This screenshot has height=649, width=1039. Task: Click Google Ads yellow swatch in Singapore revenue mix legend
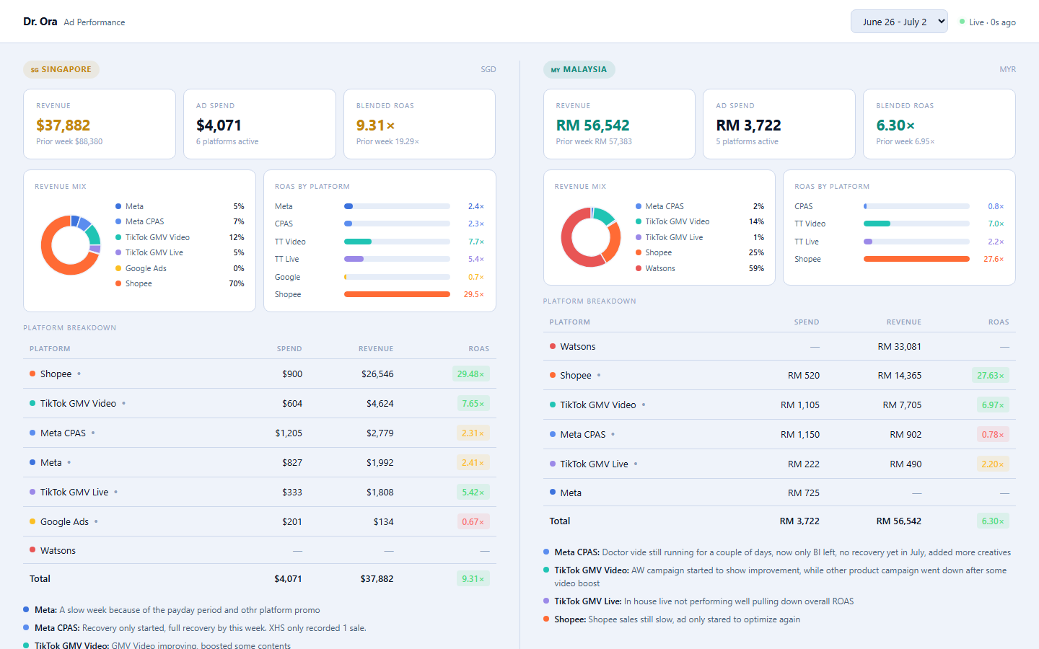pyautogui.click(x=118, y=268)
